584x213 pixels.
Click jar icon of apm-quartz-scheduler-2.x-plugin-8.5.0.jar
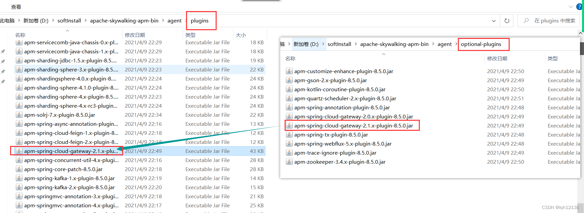pyautogui.click(x=289, y=98)
